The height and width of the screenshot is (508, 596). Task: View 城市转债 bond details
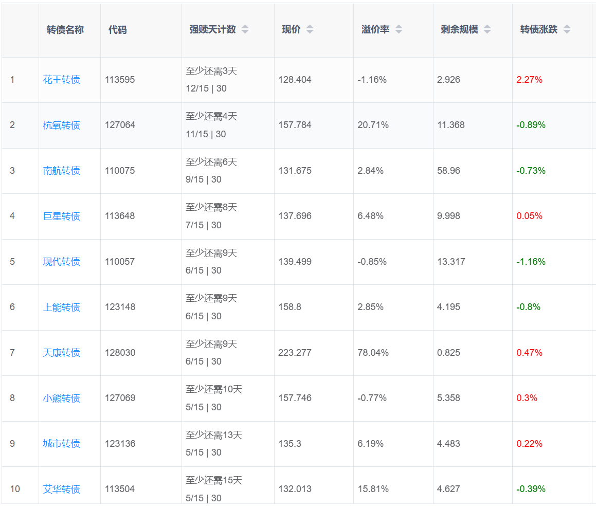pos(62,444)
